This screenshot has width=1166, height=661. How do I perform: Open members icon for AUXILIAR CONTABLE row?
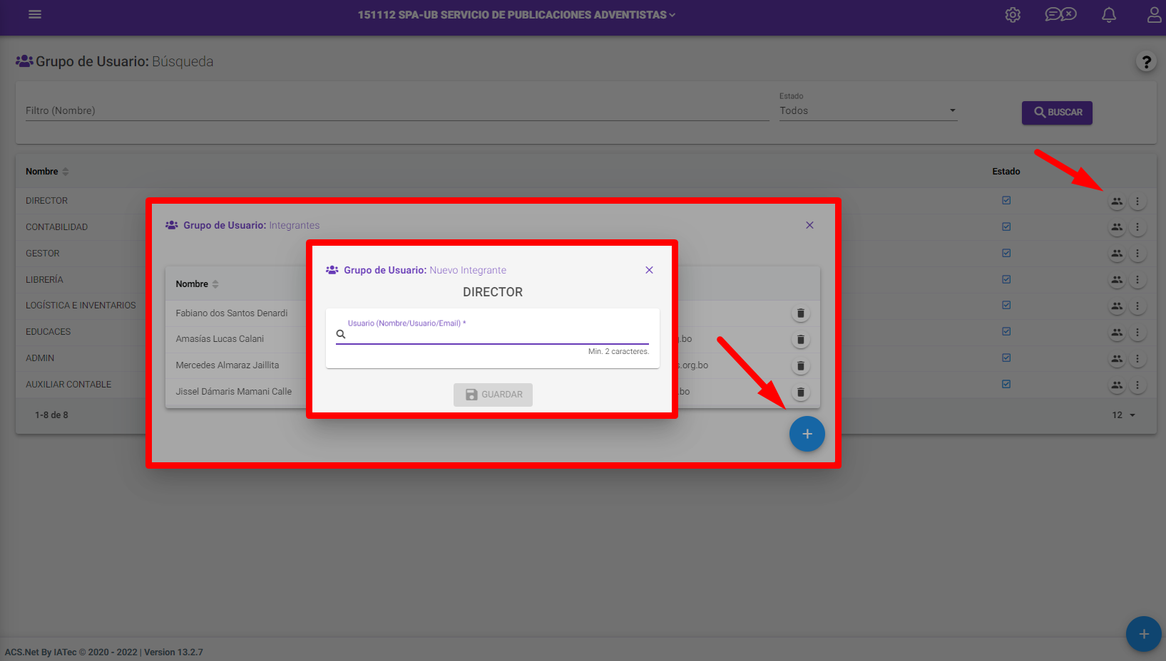(x=1117, y=385)
